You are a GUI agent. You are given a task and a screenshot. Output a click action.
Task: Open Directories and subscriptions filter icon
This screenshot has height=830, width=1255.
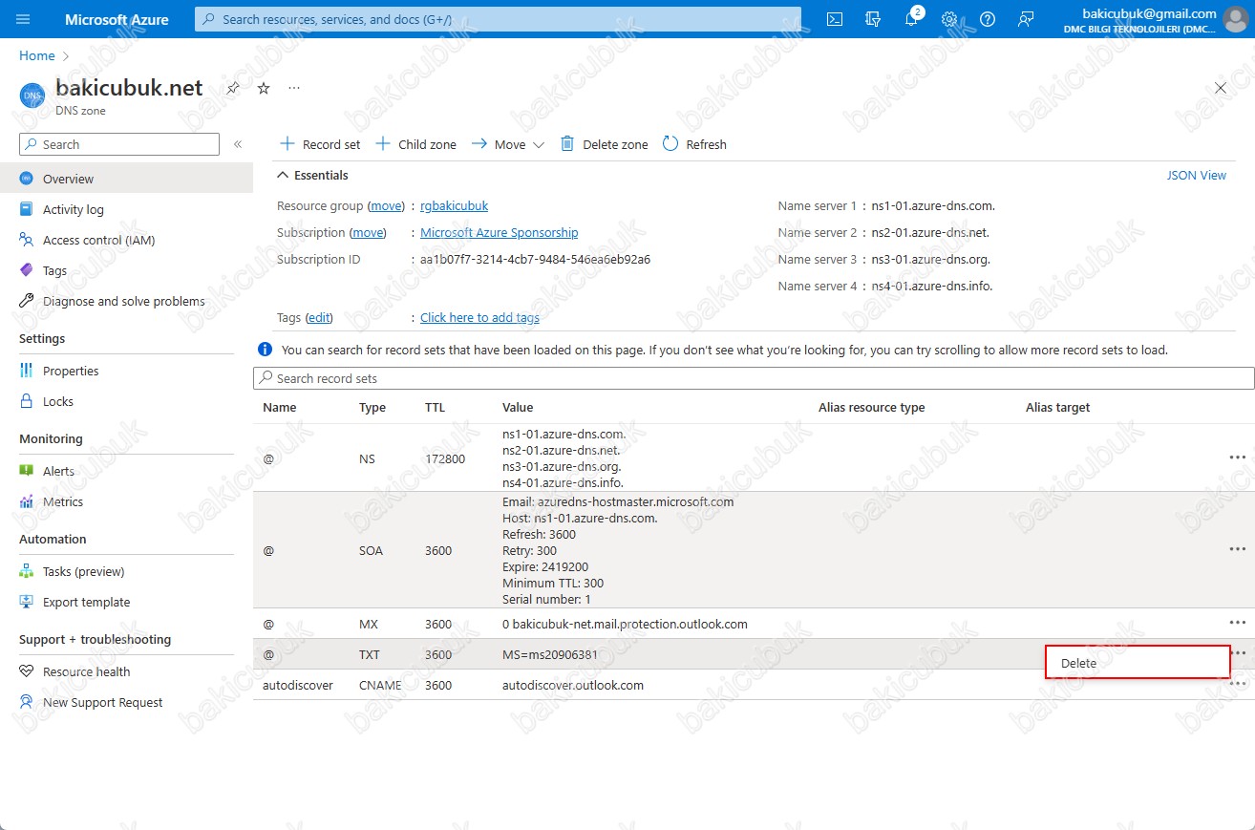pyautogui.click(x=872, y=19)
